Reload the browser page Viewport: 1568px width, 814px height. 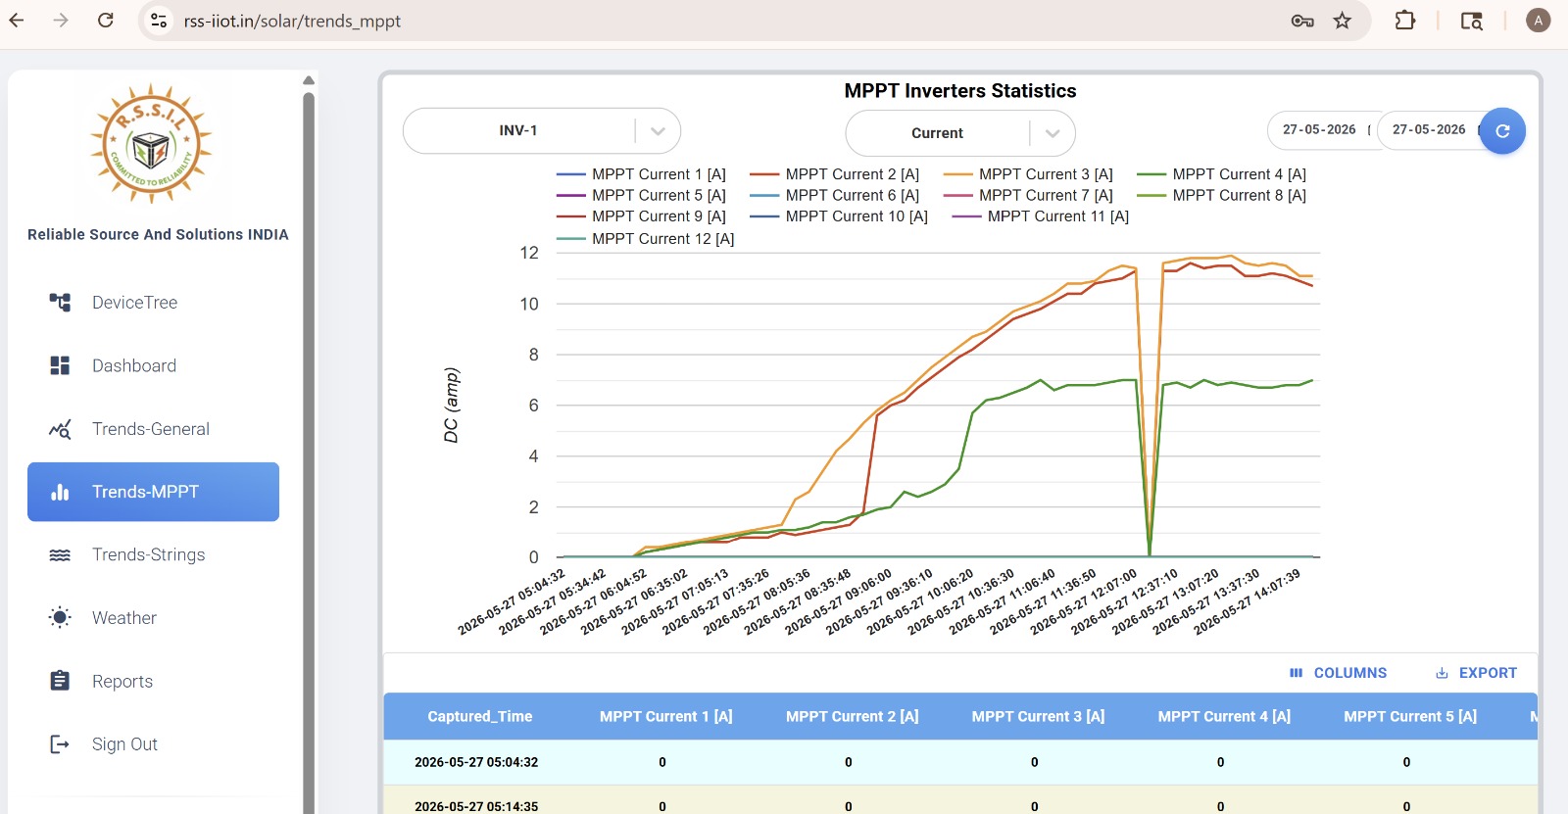[106, 21]
